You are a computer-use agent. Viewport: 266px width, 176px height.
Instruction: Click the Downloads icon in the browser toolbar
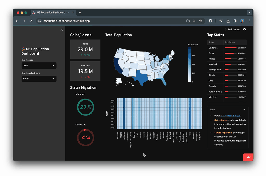(x=228, y=21)
